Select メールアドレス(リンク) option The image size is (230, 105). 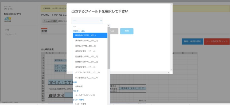click(90, 95)
